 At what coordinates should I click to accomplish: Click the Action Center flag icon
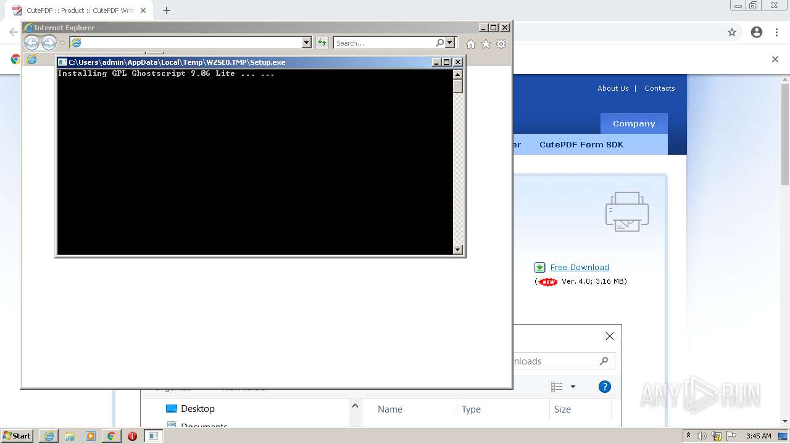731,436
